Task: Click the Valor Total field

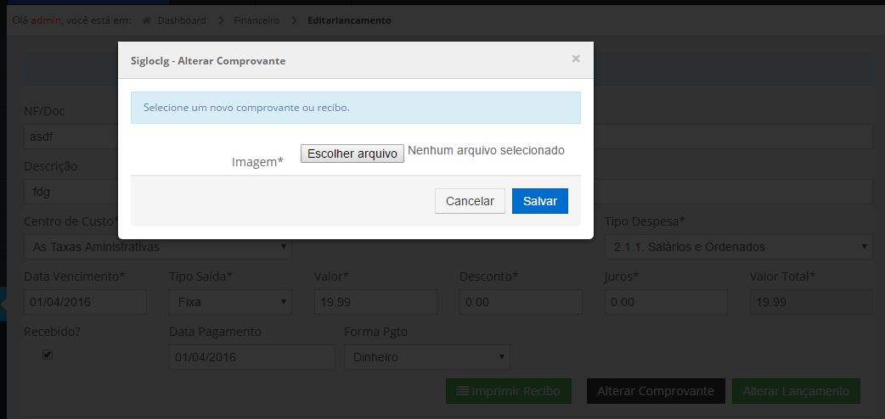Action: [x=811, y=302]
